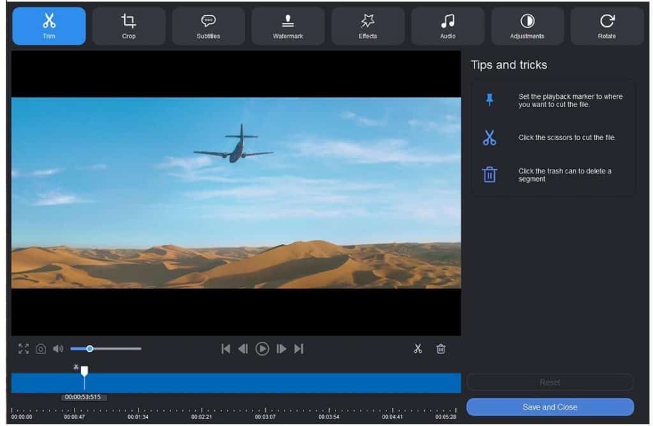
Task: Click the 'Click the scissors to cut the file' tip
Action: click(x=567, y=137)
